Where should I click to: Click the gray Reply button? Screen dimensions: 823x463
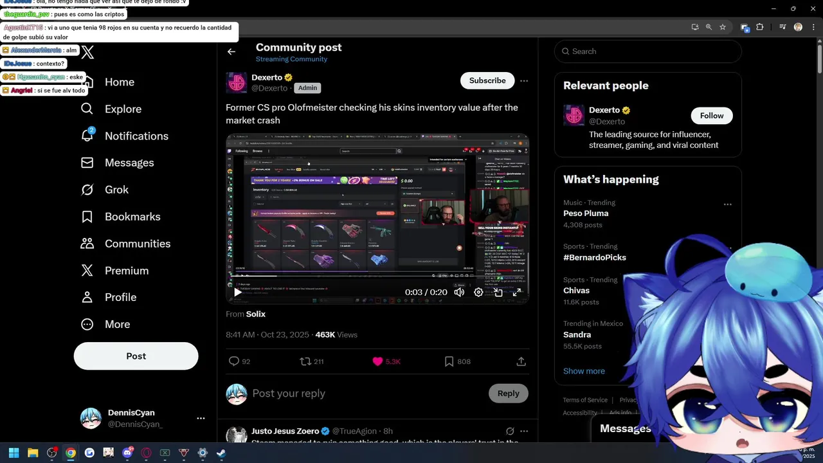[x=508, y=394]
